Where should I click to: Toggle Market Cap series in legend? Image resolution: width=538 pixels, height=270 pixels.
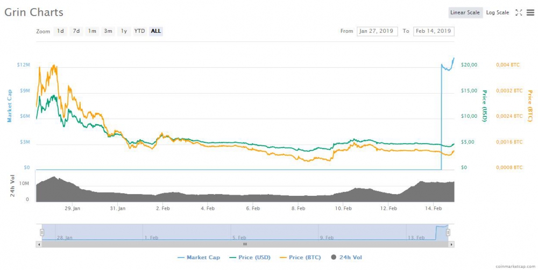click(199, 257)
